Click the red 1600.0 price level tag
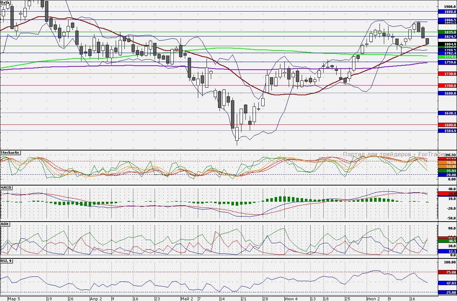Image resolution: width=457 pixels, height=301 pixels. (447, 125)
